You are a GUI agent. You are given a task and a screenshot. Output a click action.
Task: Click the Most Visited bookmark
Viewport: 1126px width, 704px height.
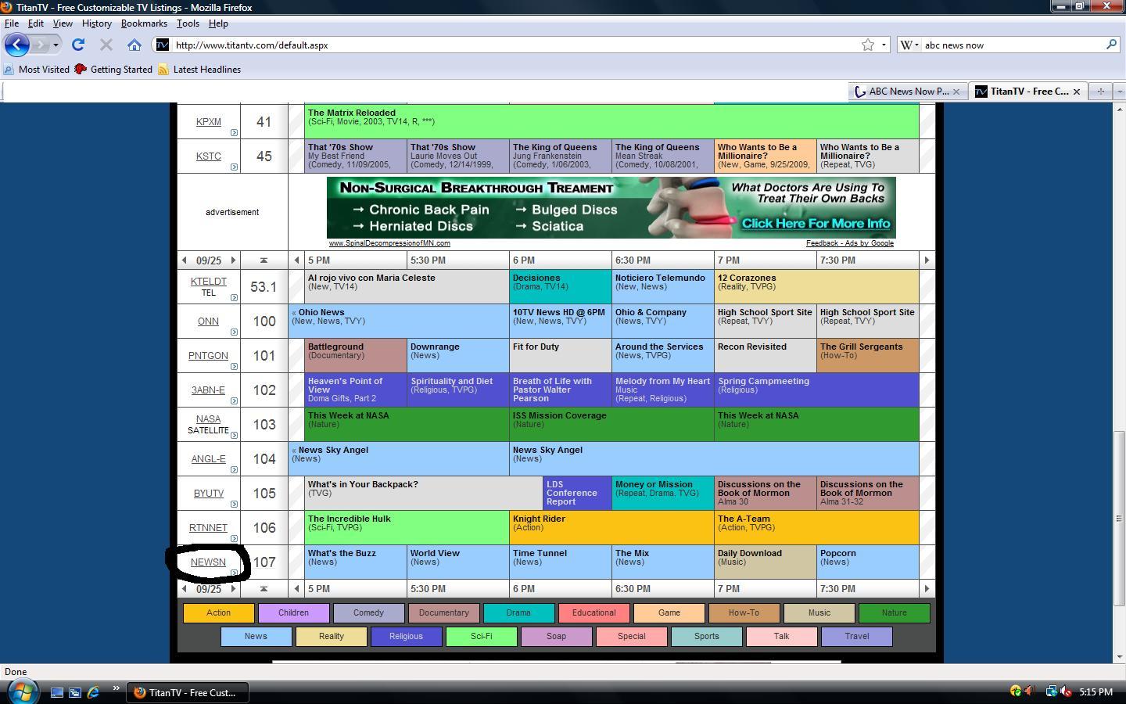(x=36, y=69)
